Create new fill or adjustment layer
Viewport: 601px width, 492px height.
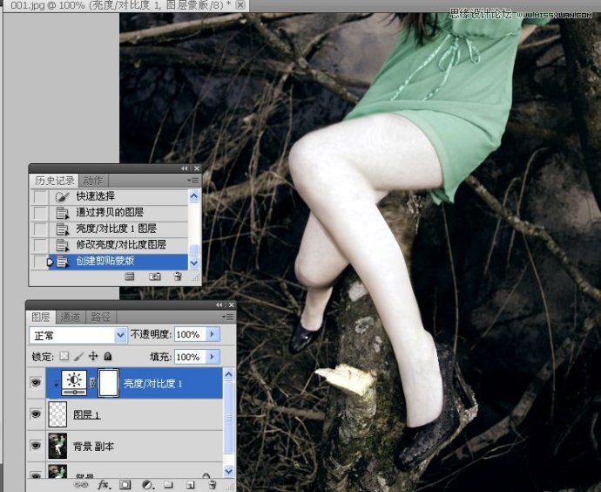click(x=147, y=485)
